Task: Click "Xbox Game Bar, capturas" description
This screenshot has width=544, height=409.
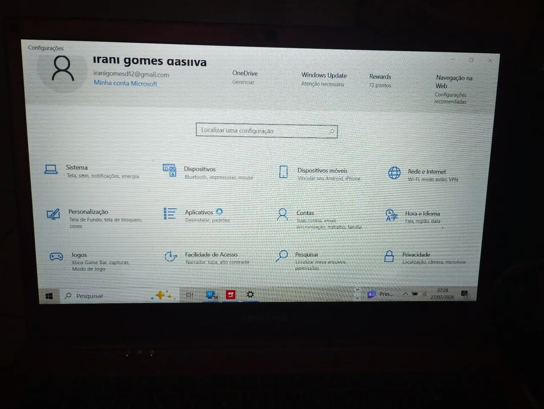Action: coord(100,263)
